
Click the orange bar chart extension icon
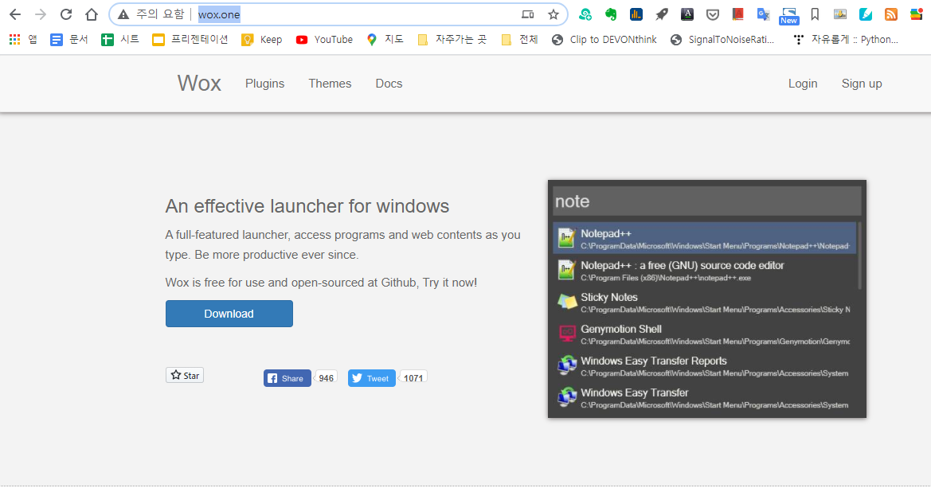point(636,14)
